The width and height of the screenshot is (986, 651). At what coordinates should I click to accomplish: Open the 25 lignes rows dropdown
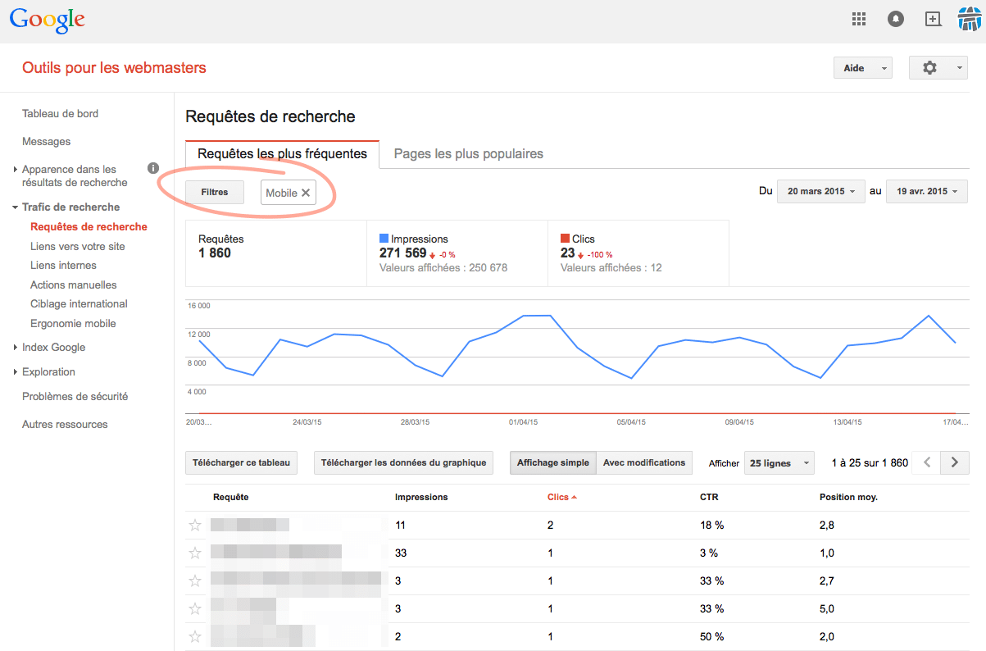pos(779,463)
